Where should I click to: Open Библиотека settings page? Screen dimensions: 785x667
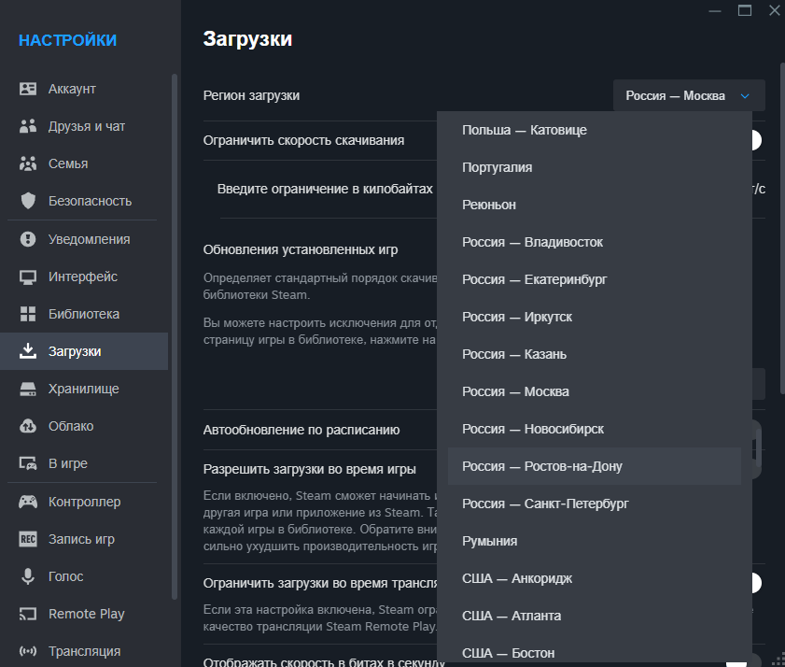(x=84, y=314)
